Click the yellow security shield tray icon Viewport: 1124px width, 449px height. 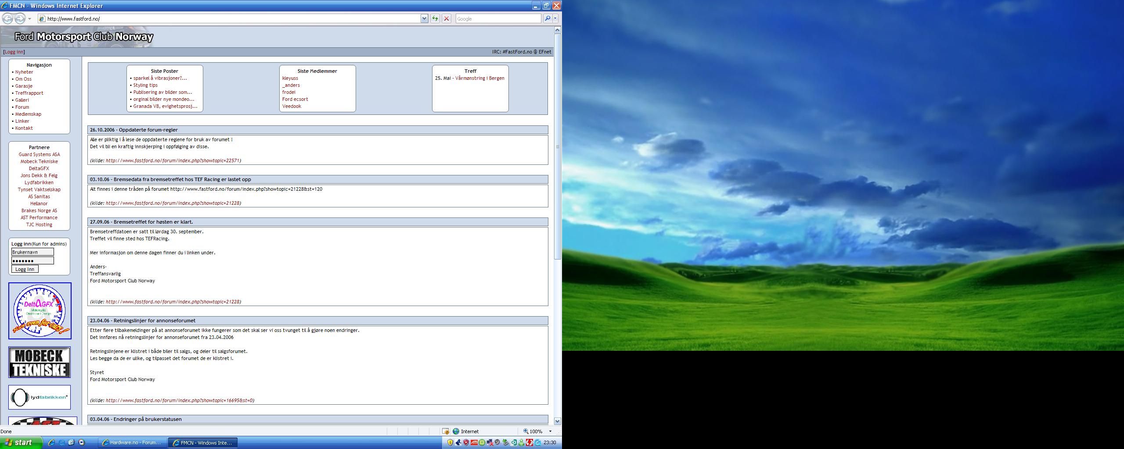point(450,442)
